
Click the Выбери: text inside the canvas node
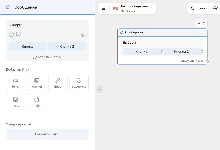click(x=130, y=42)
